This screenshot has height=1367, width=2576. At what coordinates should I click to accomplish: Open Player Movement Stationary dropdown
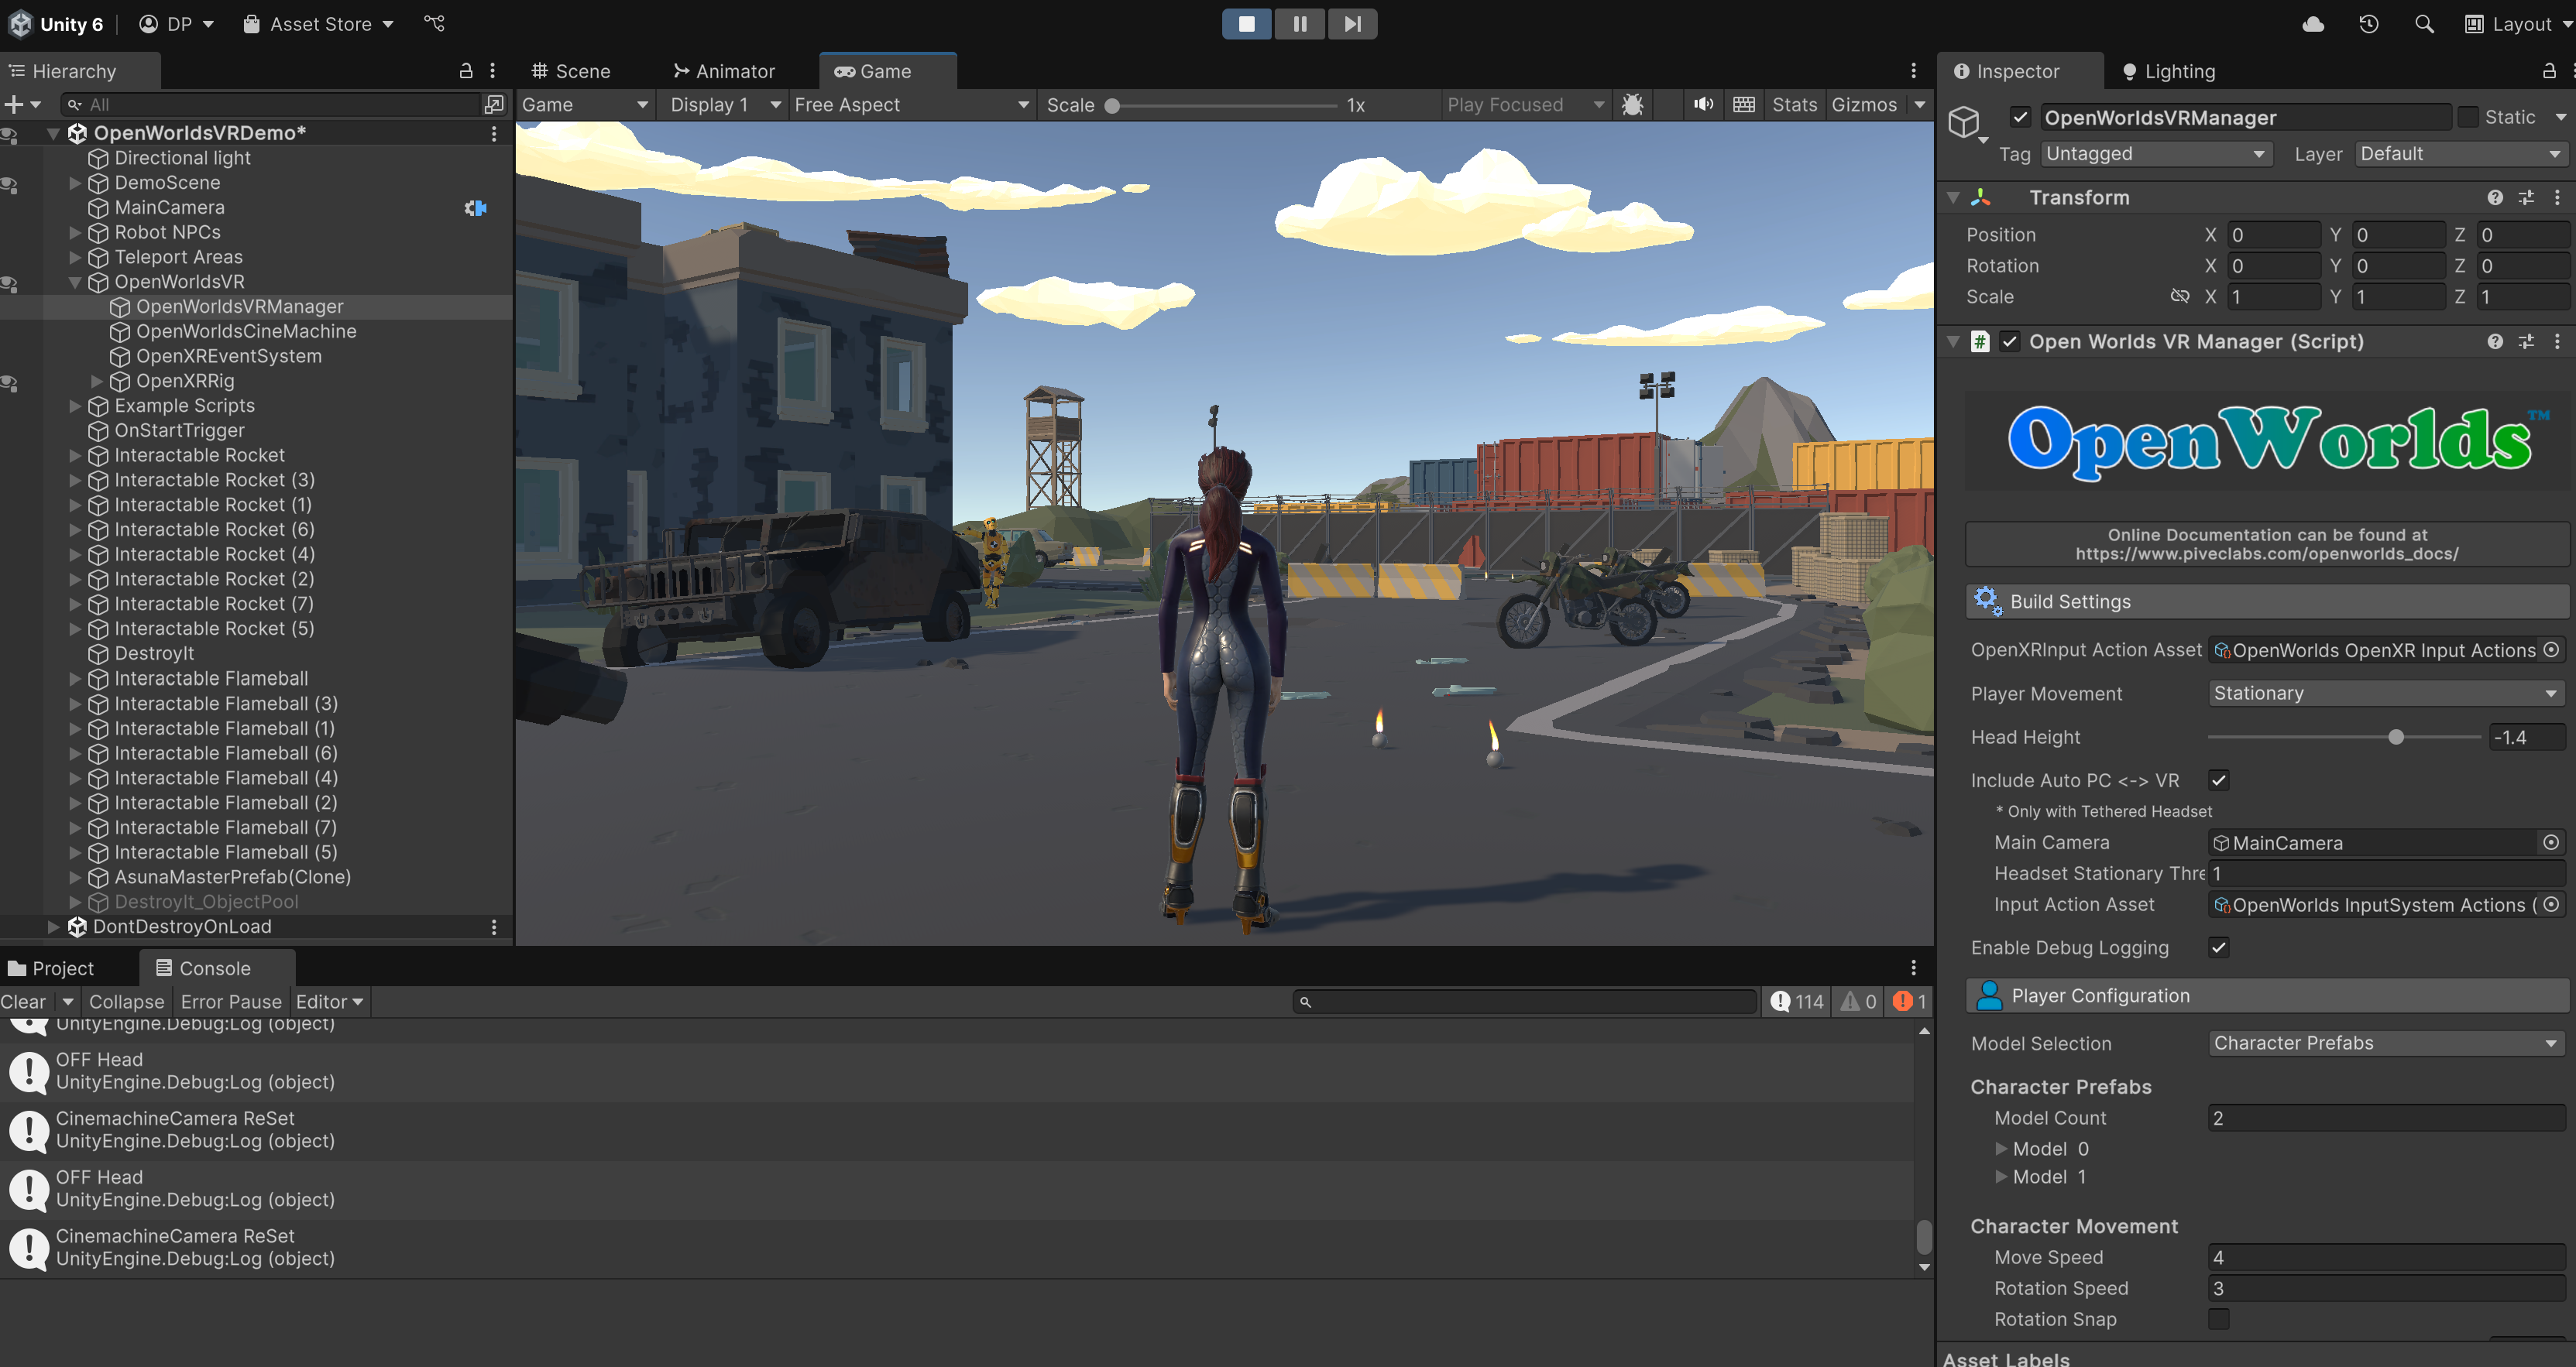(2385, 694)
